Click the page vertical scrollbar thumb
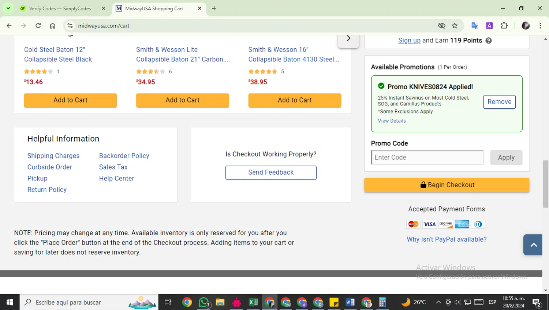 coord(546,184)
